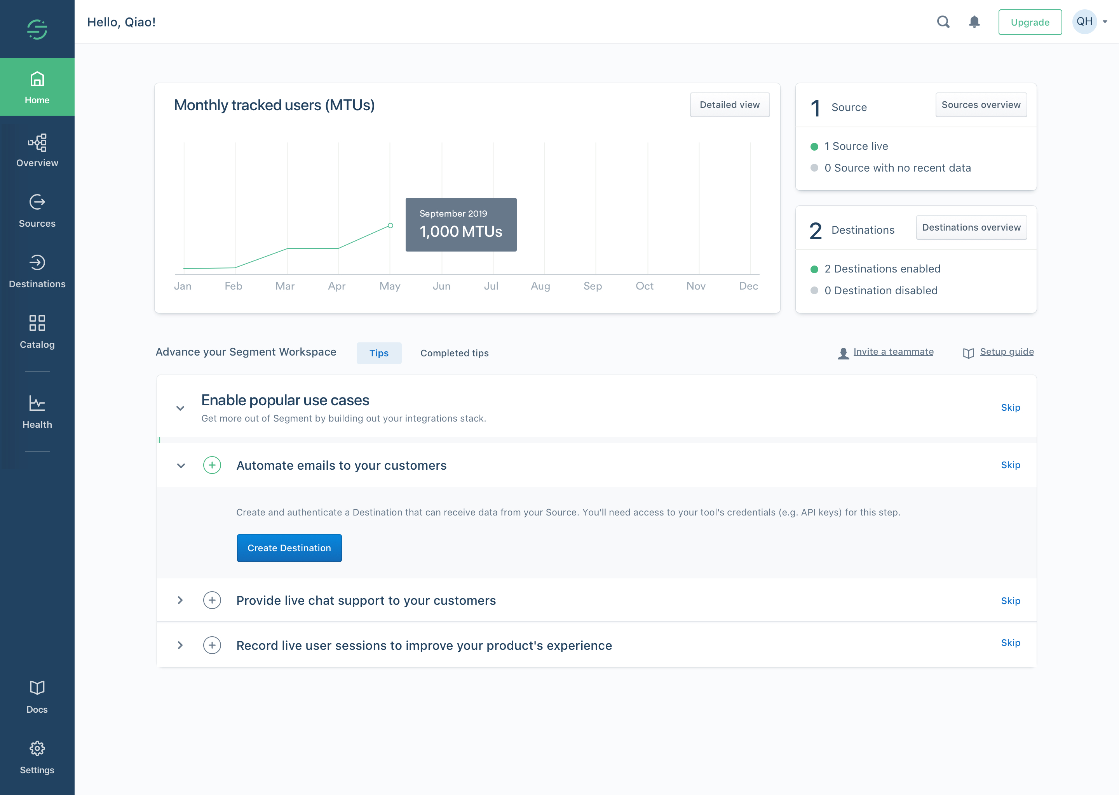Open Docs from the sidebar

[37, 697]
